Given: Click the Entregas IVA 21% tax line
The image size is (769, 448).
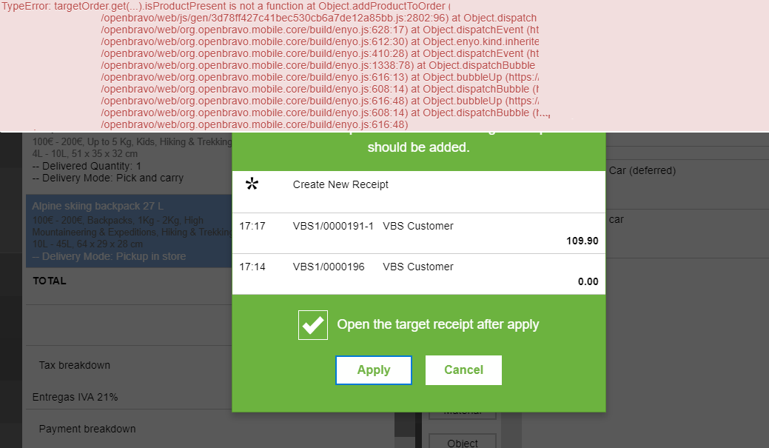Looking at the screenshot, I should click(75, 397).
